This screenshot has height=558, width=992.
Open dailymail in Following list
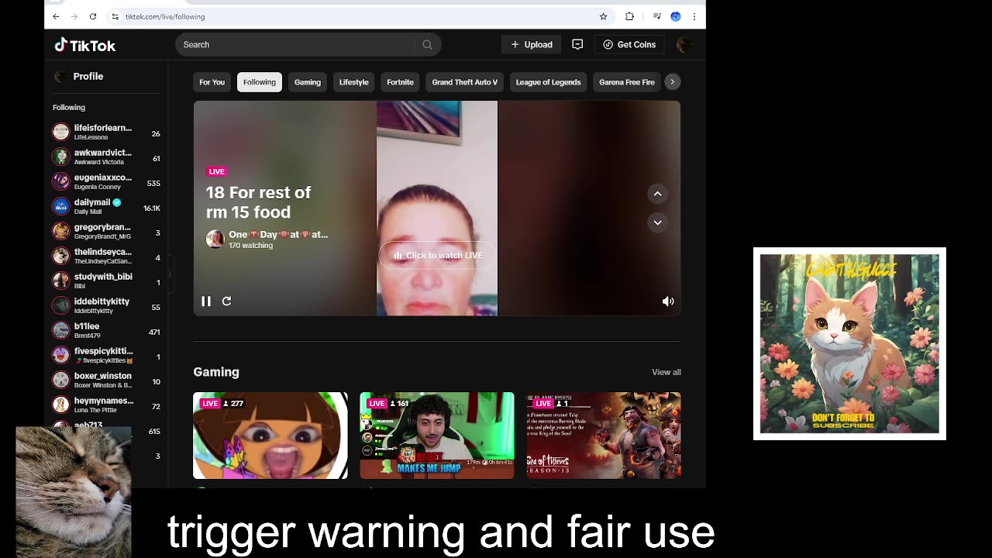106,208
